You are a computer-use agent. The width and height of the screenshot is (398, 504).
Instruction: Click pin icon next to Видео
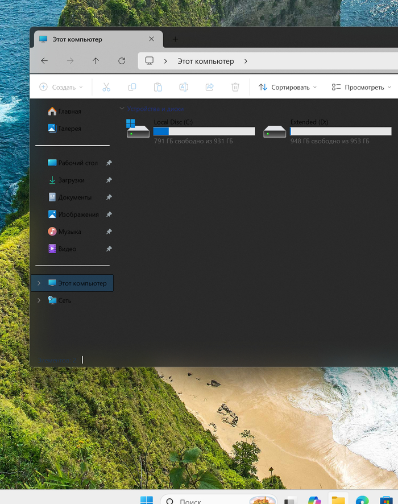click(x=109, y=249)
